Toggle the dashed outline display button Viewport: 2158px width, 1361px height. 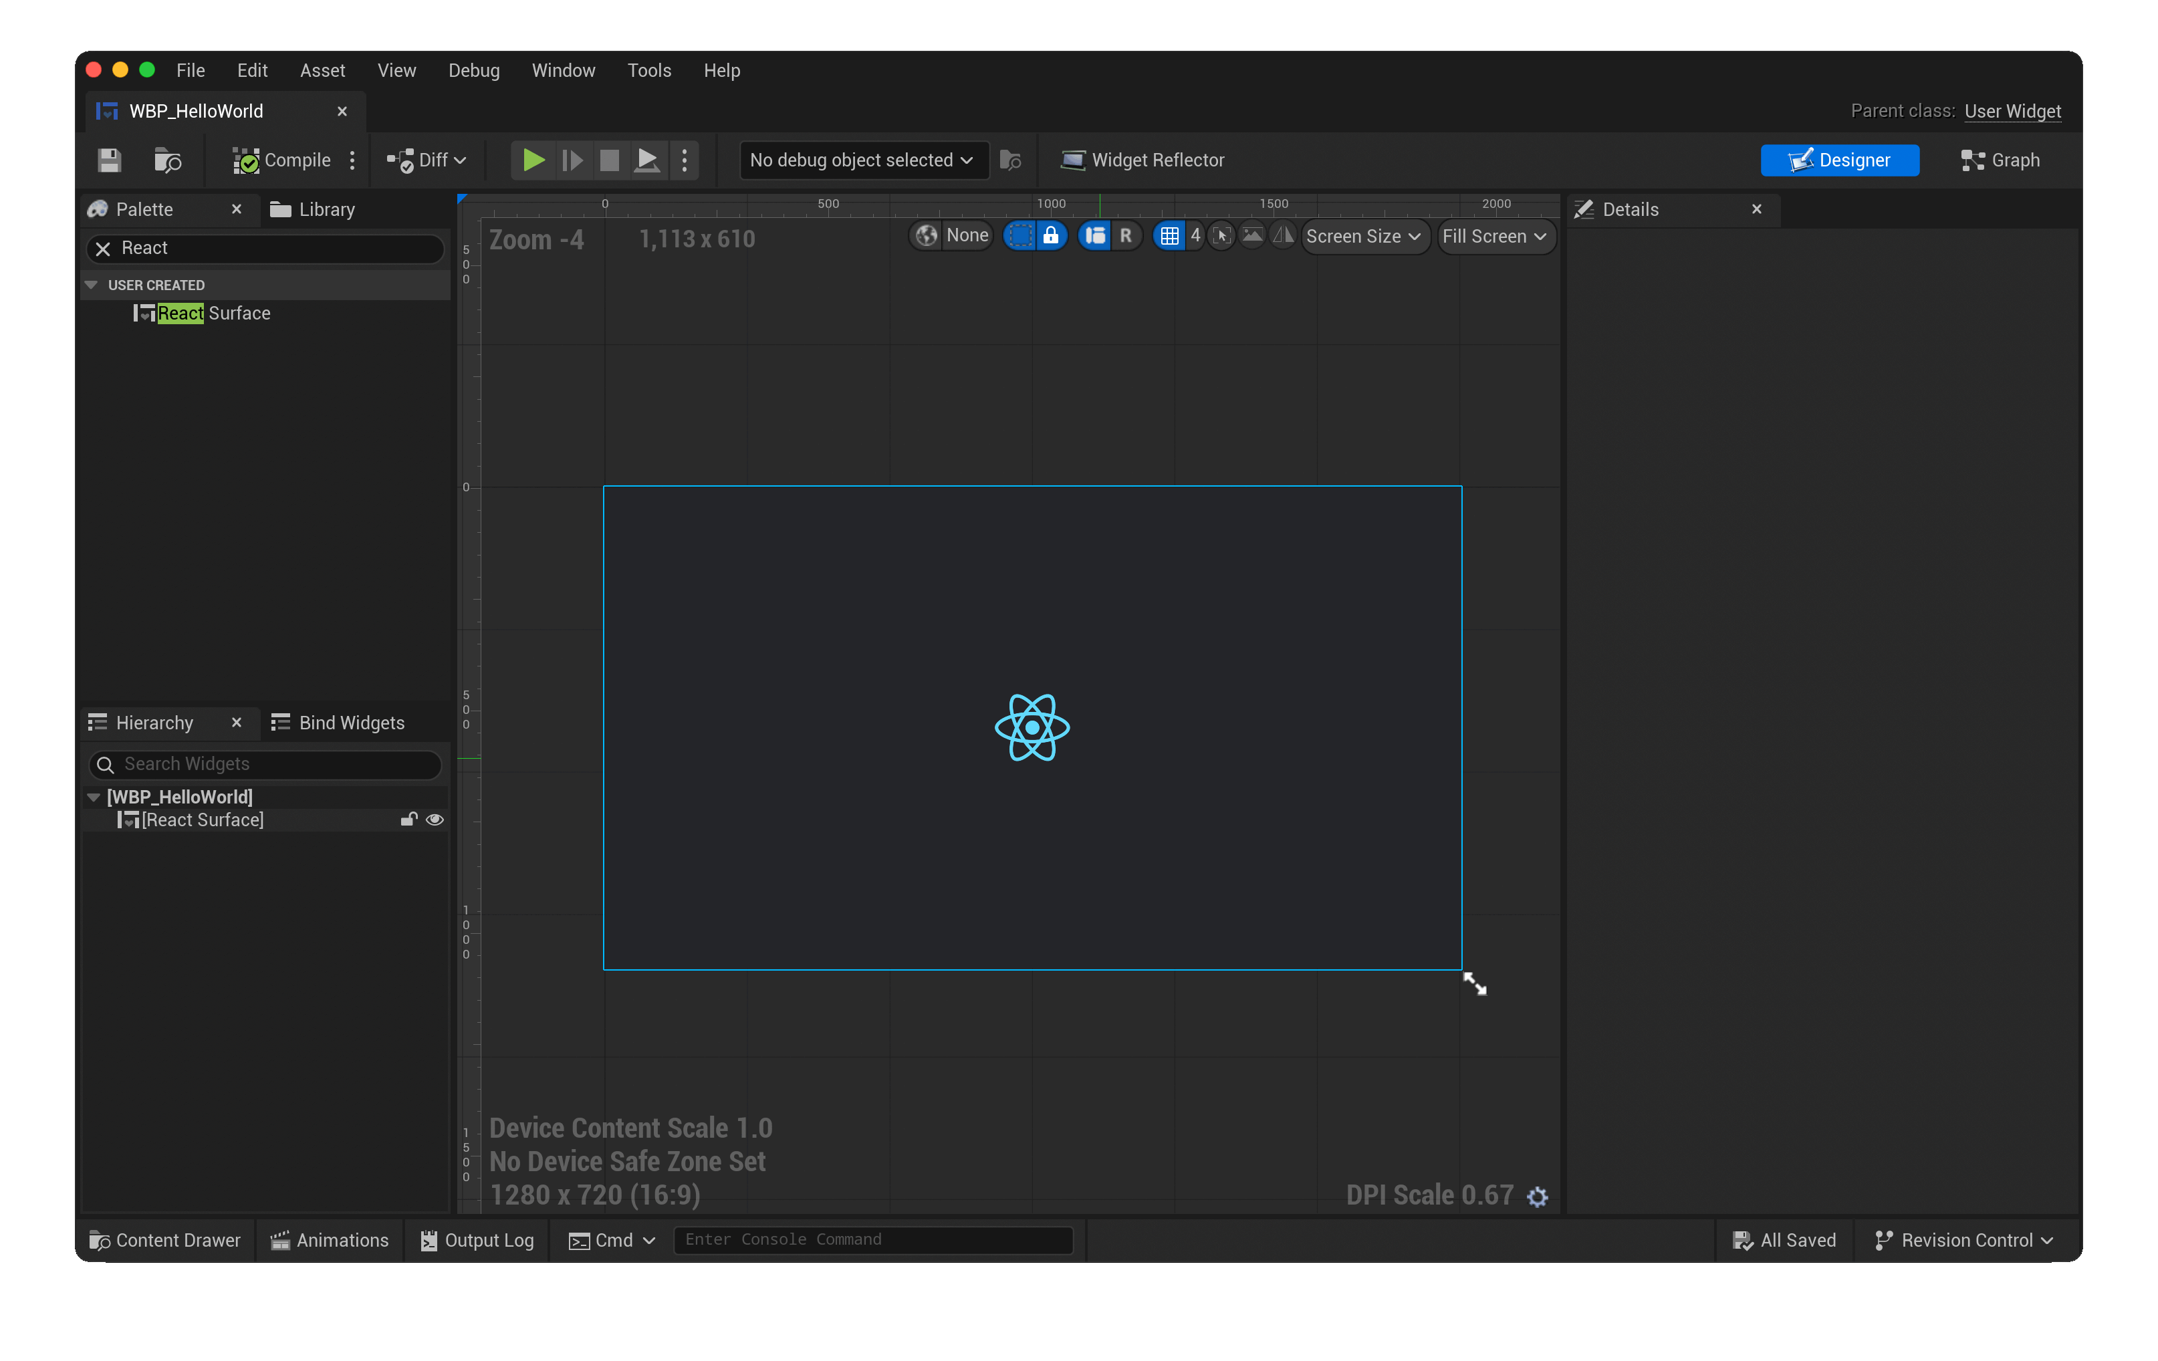1020,236
